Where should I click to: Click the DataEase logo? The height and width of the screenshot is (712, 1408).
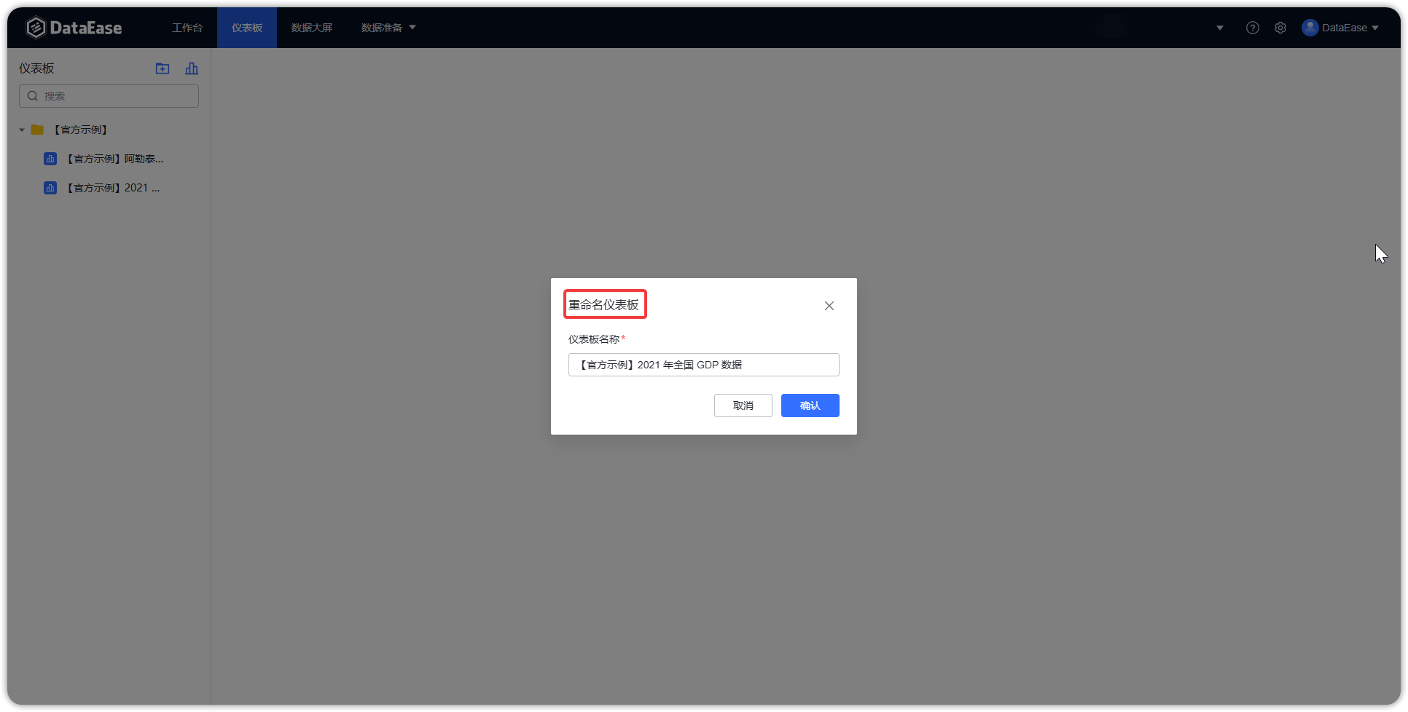click(74, 28)
